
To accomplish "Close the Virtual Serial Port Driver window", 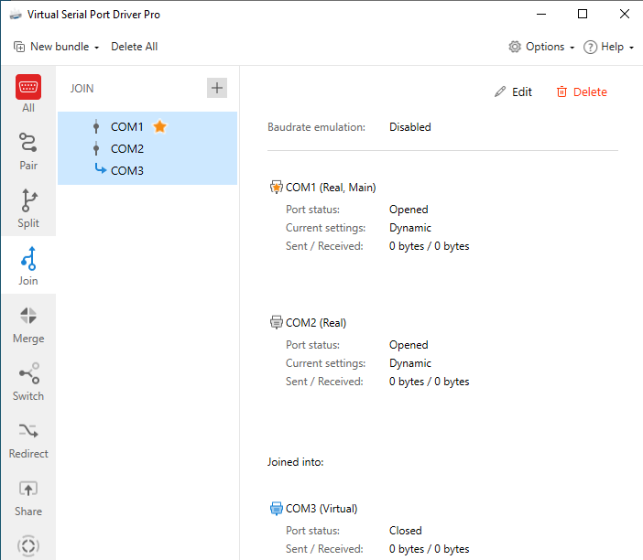I will pos(625,14).
